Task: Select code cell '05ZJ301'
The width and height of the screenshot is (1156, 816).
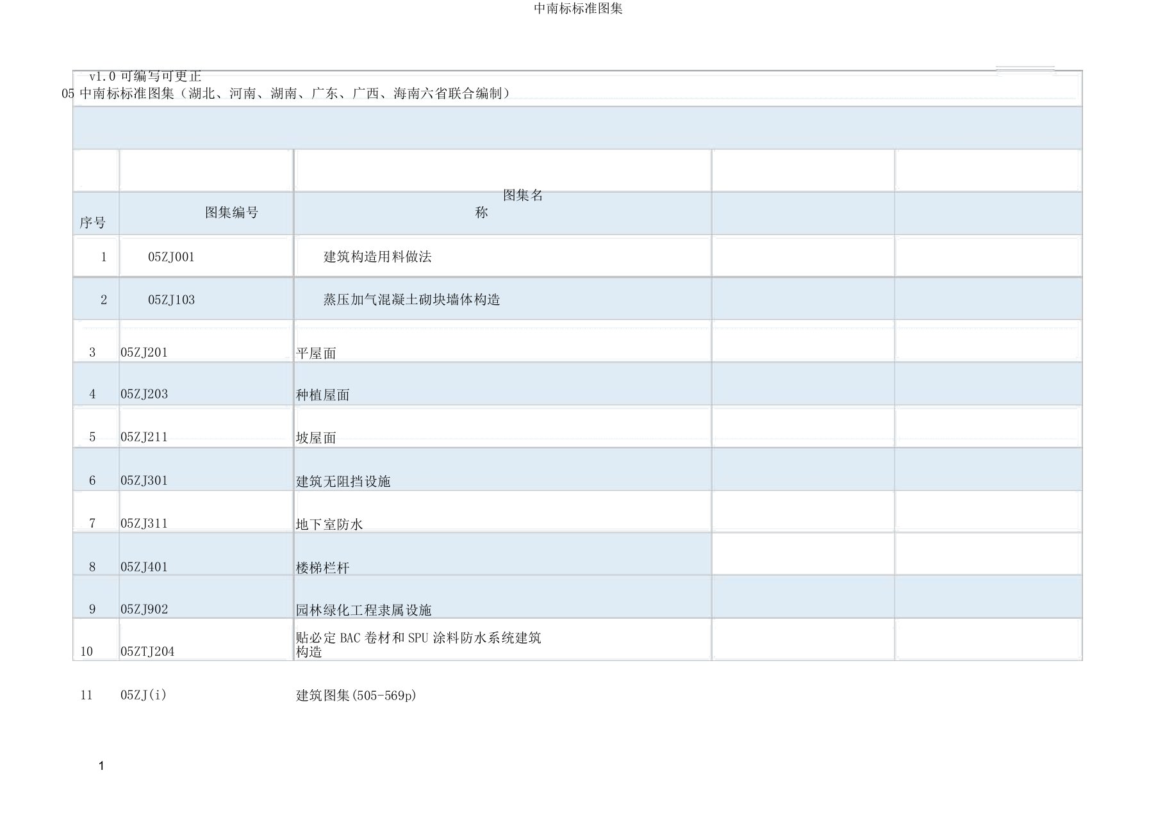Action: 144,480
